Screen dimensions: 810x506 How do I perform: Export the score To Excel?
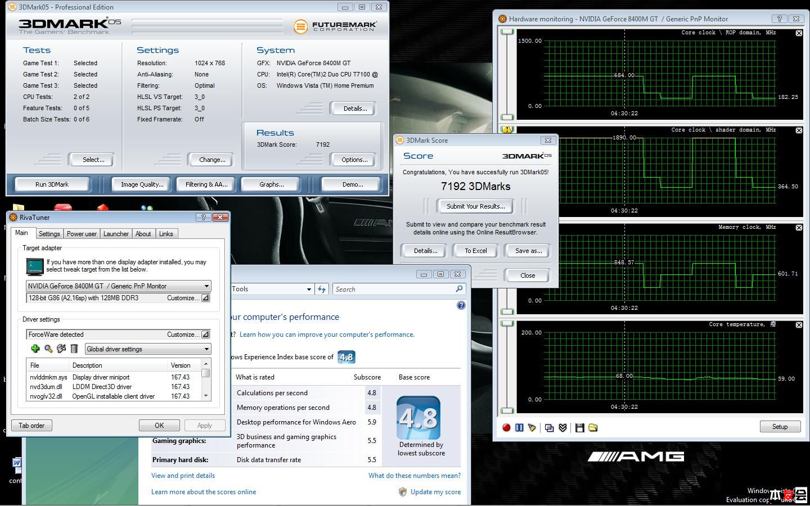[475, 251]
